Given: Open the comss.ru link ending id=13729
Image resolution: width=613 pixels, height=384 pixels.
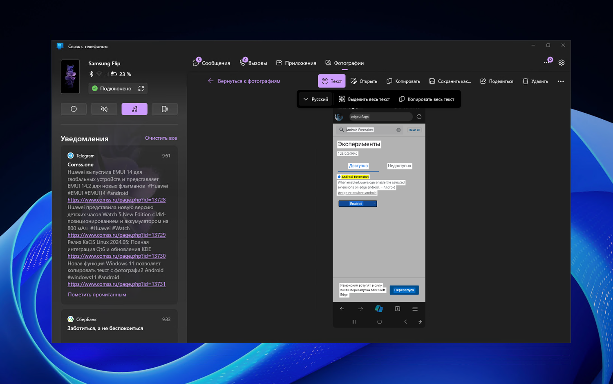Looking at the screenshot, I should 116,235.
